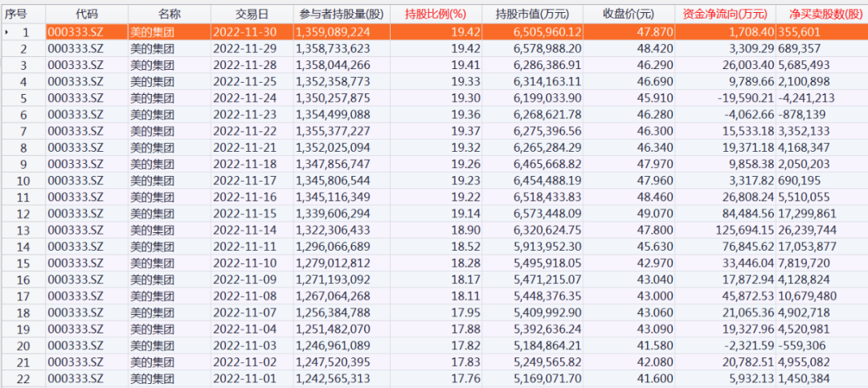Viewport: 868px width, 388px height.
Task: Click holdings value 1,358,044,266
Action: tap(334, 65)
